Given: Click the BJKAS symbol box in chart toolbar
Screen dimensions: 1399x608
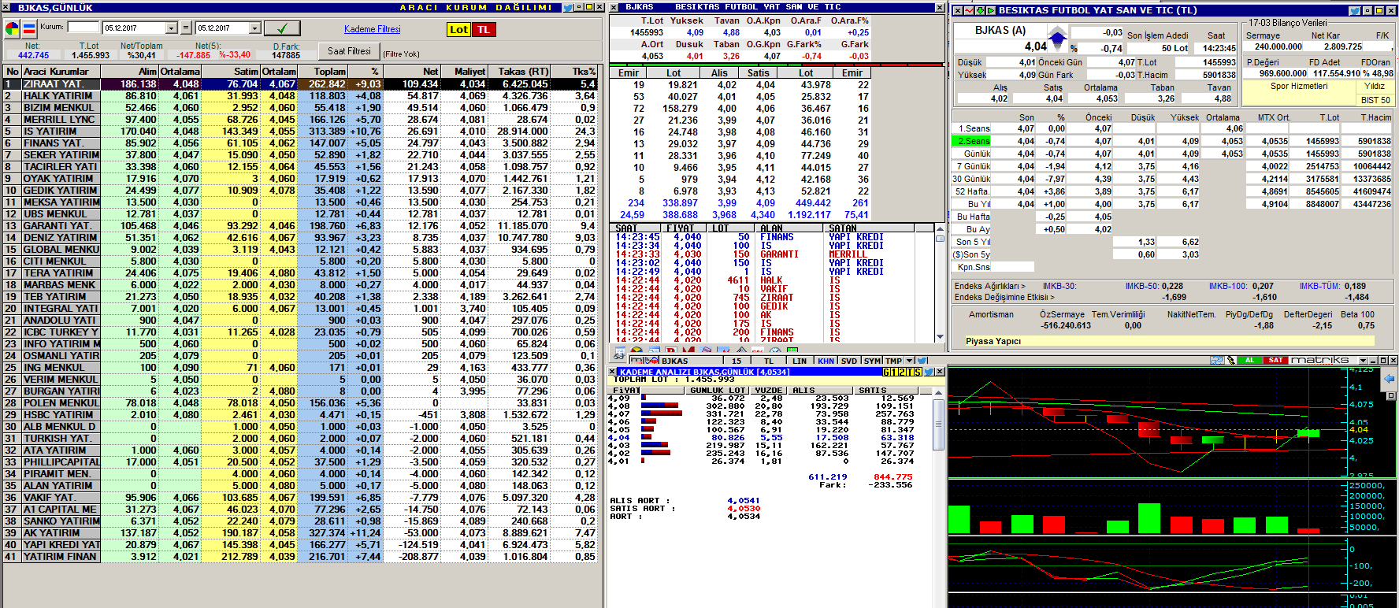Looking at the screenshot, I should 690,361.
